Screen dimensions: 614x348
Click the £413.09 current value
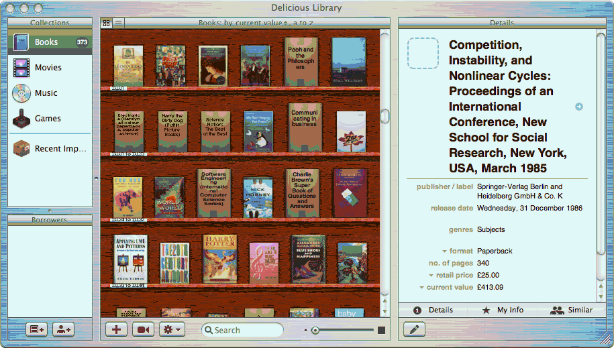pos(490,288)
